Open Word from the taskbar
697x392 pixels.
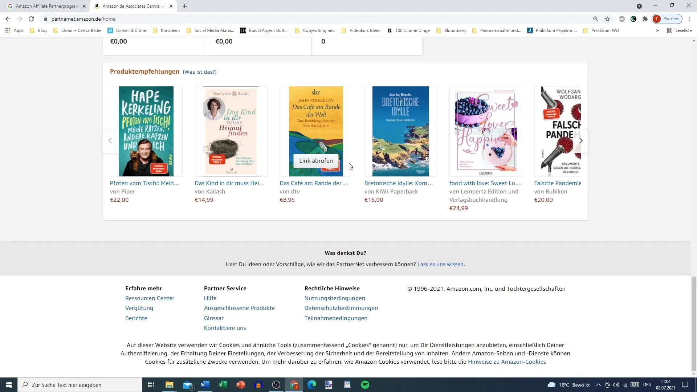point(205,385)
